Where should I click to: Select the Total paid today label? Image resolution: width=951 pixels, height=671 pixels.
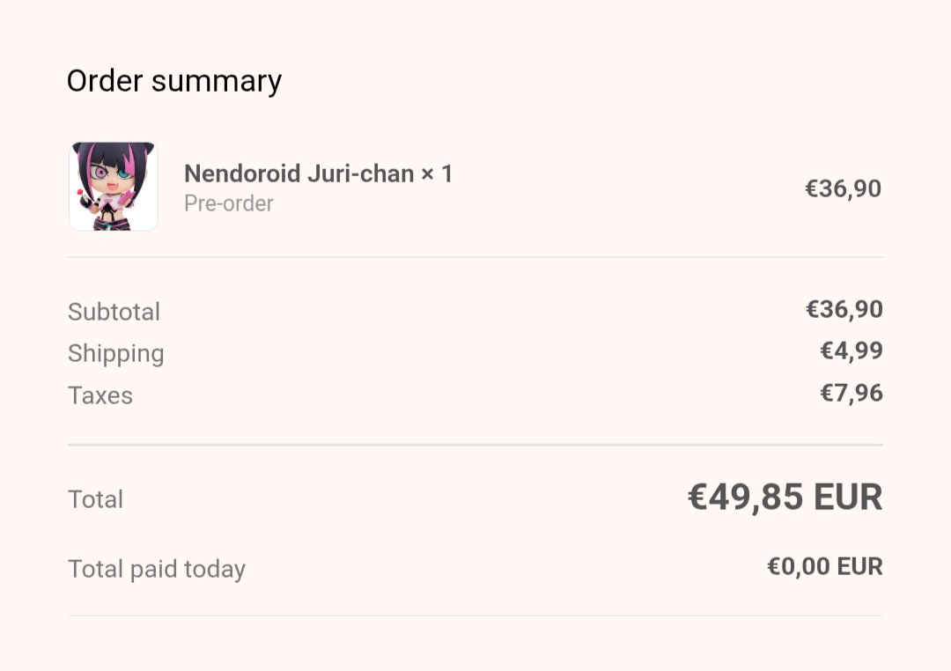157,569
